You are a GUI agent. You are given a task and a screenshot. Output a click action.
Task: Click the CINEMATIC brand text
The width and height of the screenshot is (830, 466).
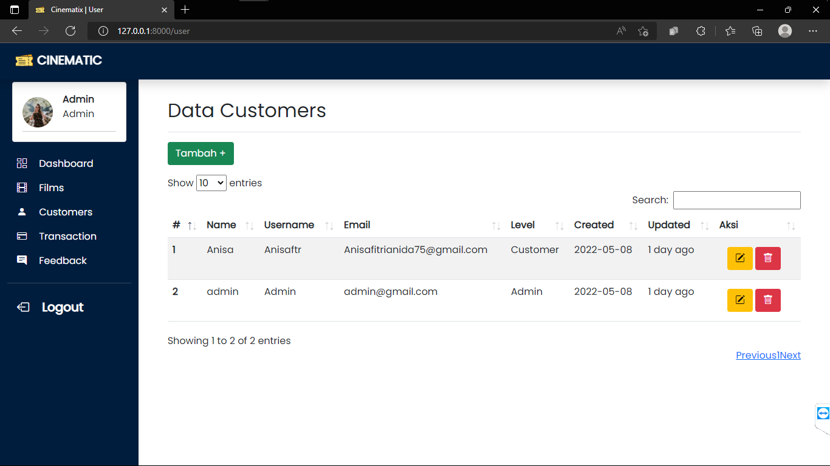click(69, 60)
